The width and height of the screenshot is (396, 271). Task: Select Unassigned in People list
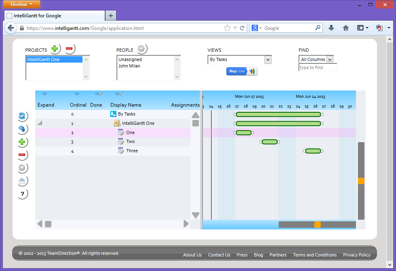130,59
